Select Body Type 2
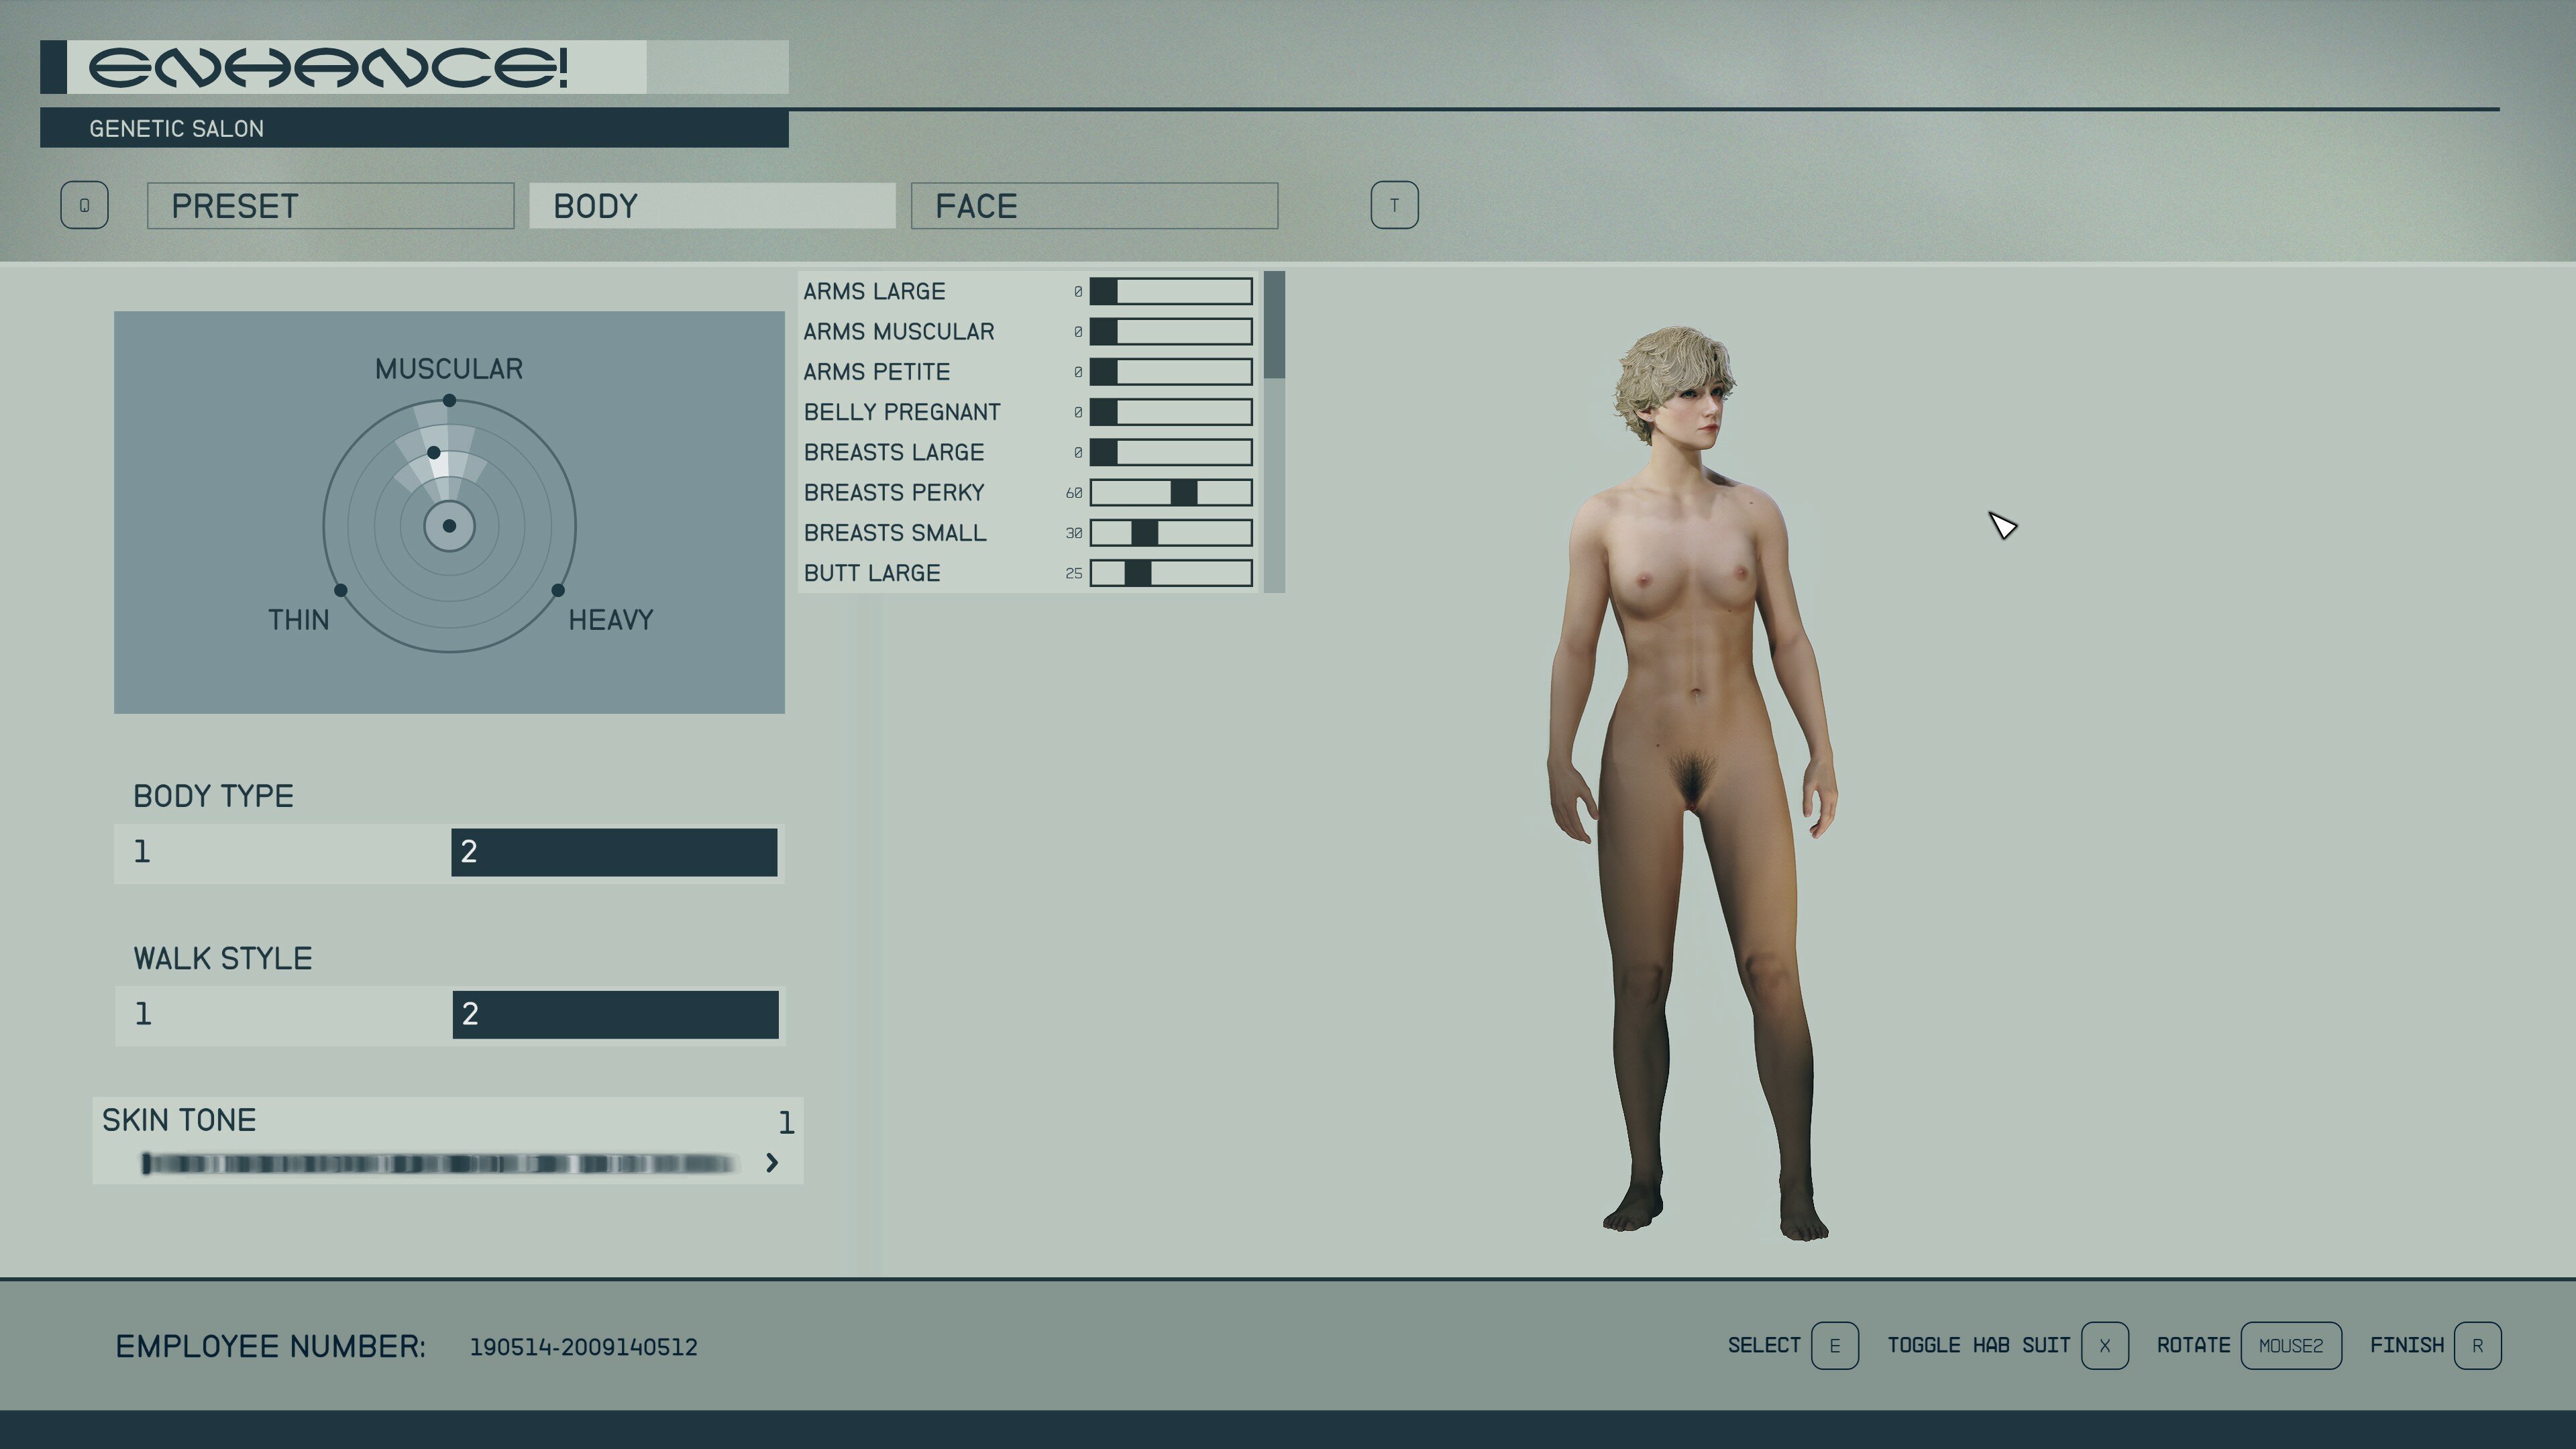The image size is (2576, 1449). point(614,852)
